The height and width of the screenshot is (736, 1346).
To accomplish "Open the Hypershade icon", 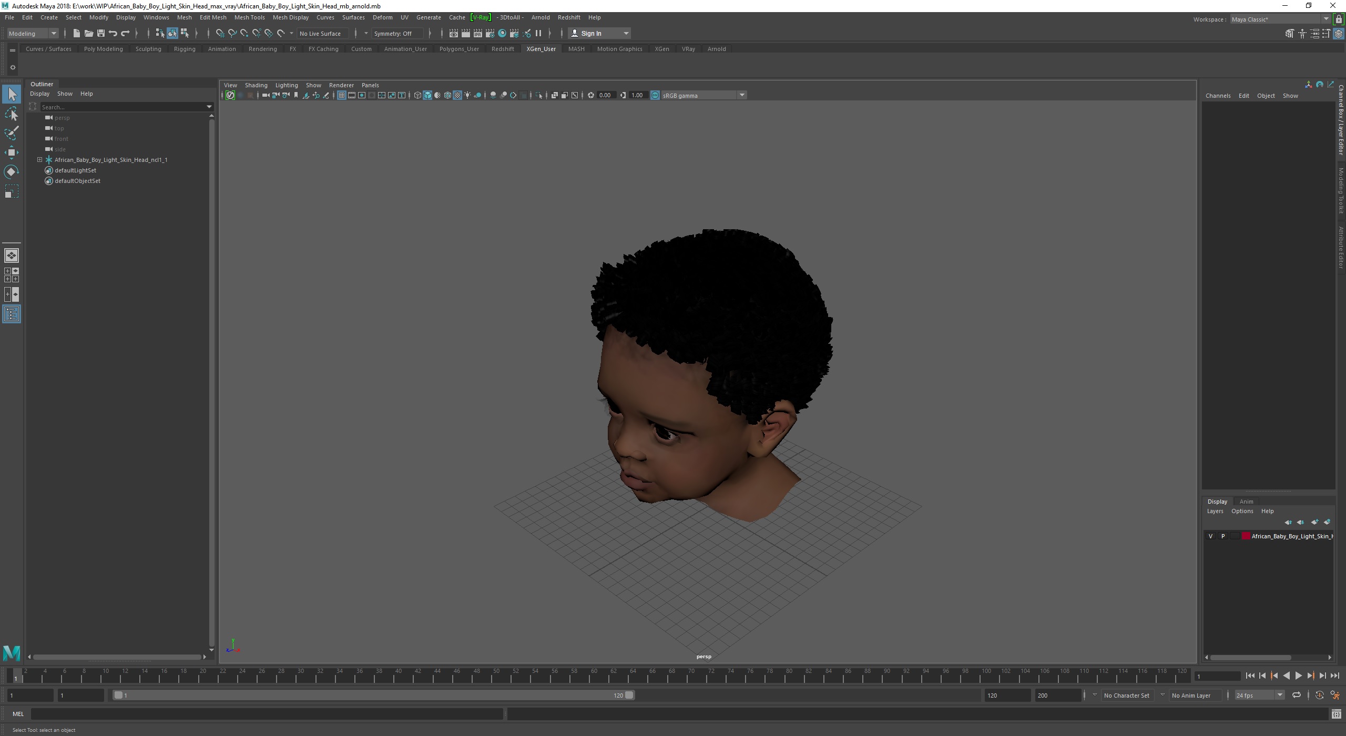I will pos(502,33).
